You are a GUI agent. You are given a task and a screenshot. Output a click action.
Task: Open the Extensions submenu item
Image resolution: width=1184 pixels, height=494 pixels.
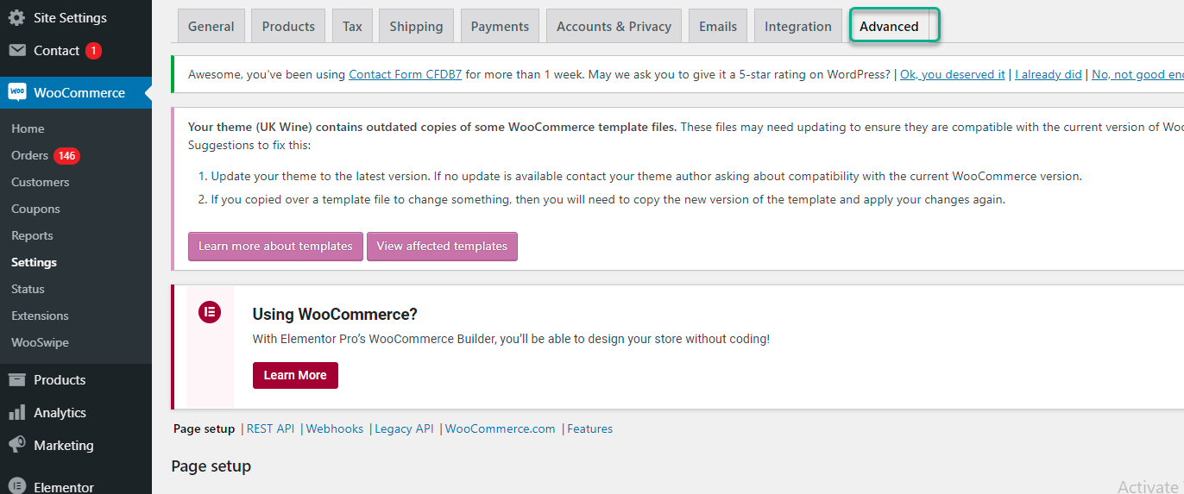(x=40, y=316)
